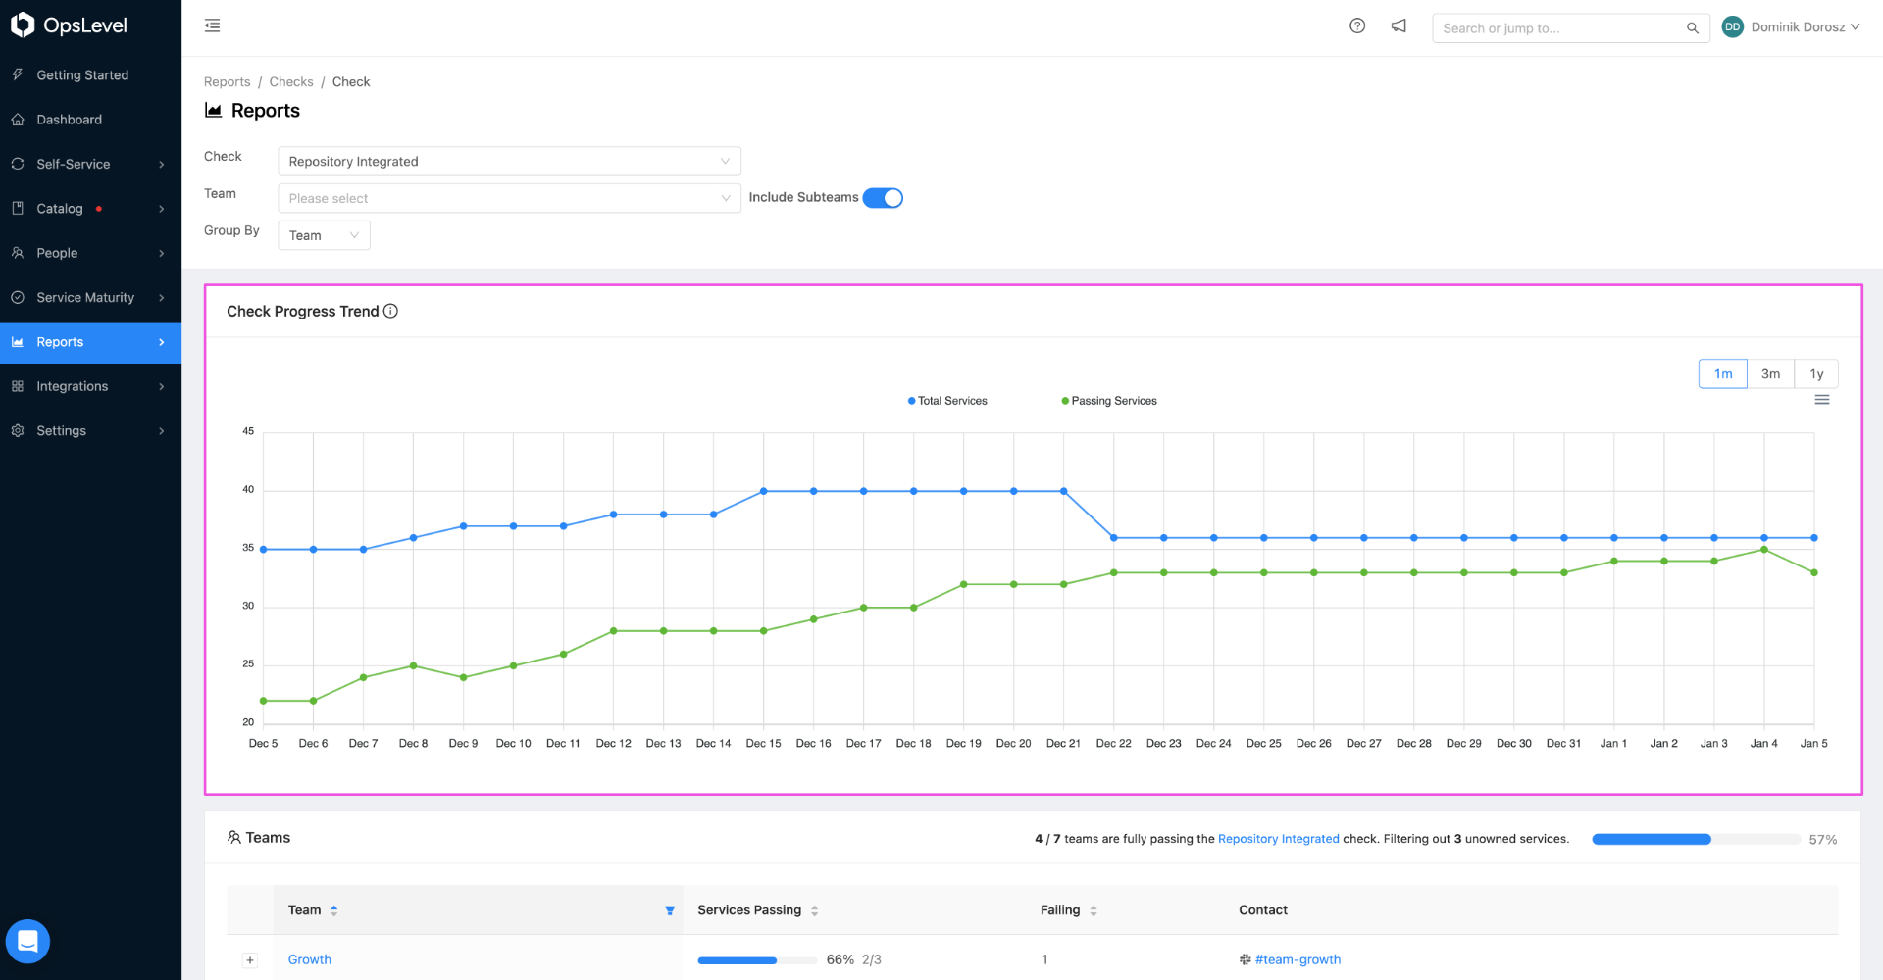Open the help question mark icon
This screenshot has height=980, width=1883.
(1357, 26)
